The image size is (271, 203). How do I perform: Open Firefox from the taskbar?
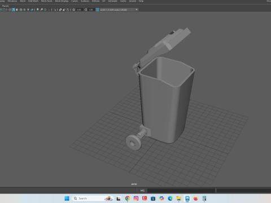click(196, 198)
